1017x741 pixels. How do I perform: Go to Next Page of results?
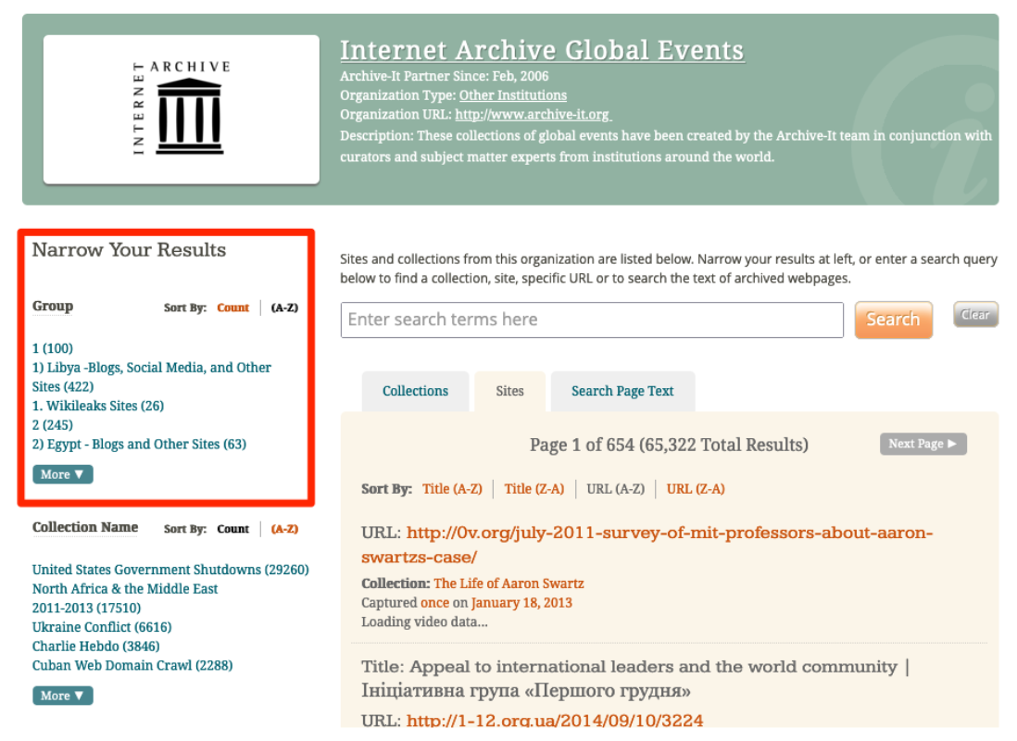pyautogui.click(x=923, y=444)
